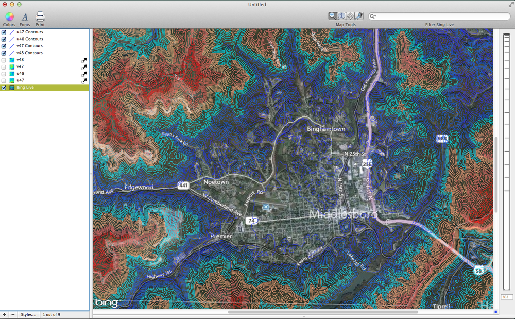This screenshot has height=319, width=515.
Task: Click inside the Filter Bing Live search field
Action: tap(438, 16)
